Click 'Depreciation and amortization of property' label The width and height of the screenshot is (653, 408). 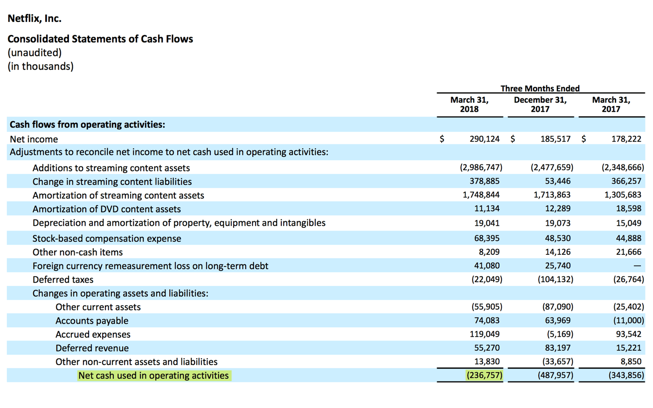[x=179, y=223]
